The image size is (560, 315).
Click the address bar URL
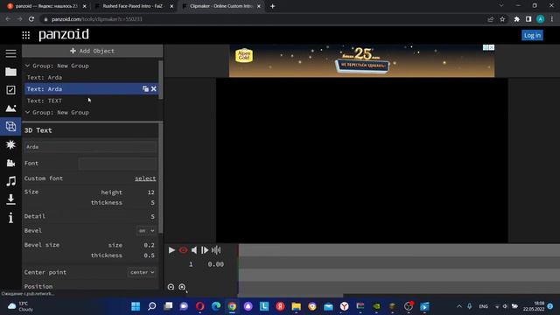coord(97,19)
